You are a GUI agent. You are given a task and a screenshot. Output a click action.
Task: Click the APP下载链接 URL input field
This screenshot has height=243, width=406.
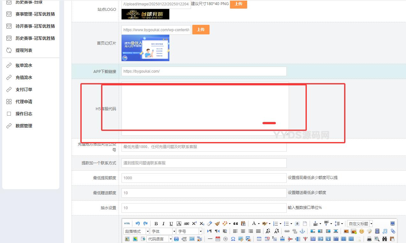[x=203, y=71]
